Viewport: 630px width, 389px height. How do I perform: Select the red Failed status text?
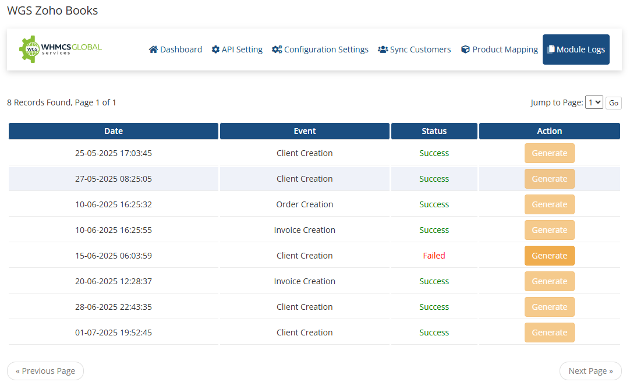(434, 256)
